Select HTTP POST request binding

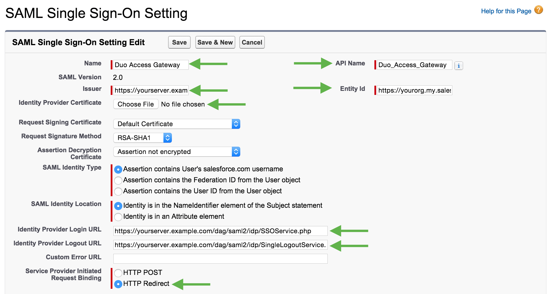pyautogui.click(x=118, y=273)
